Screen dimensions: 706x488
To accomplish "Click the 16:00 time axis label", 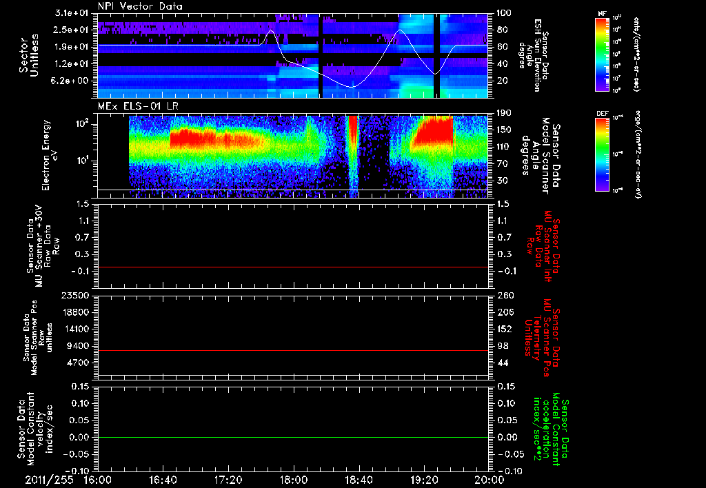I will coord(98,480).
